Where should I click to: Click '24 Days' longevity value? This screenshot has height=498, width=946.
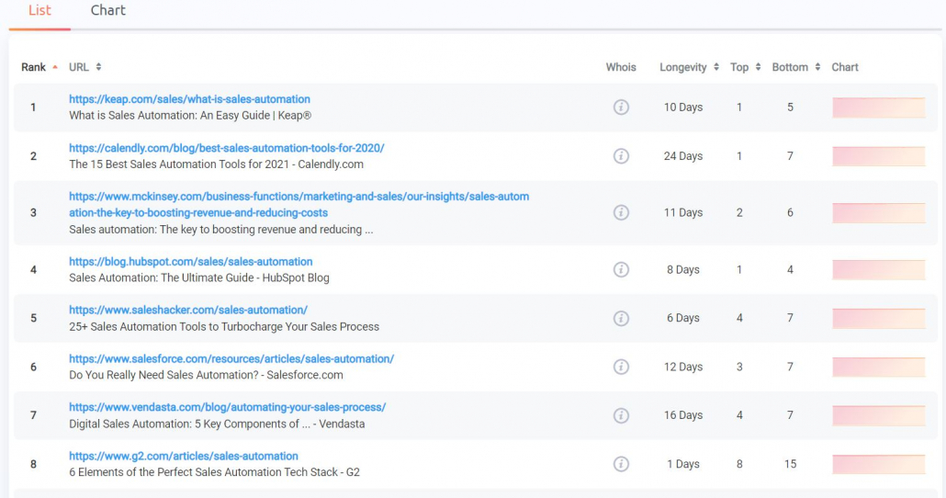click(x=683, y=156)
